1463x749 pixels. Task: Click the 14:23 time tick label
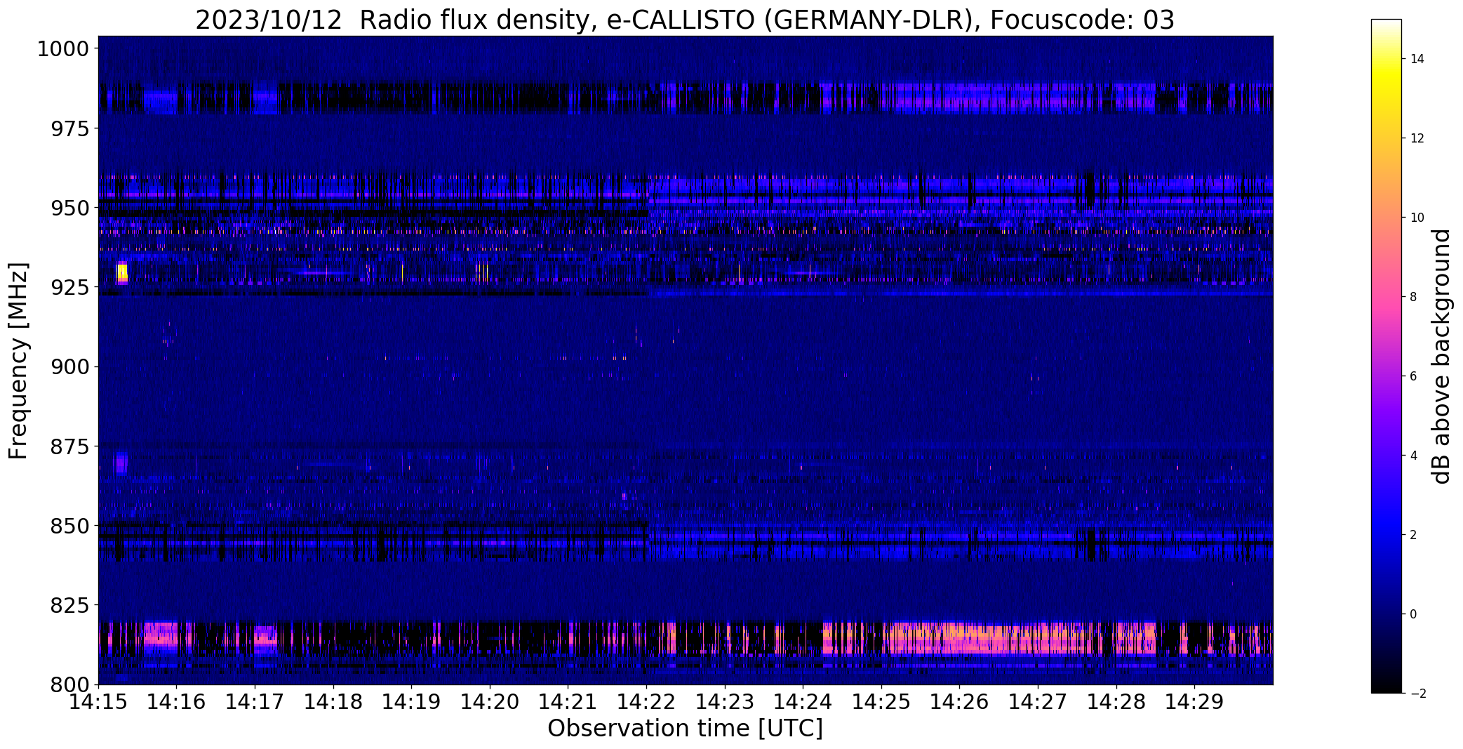[725, 702]
